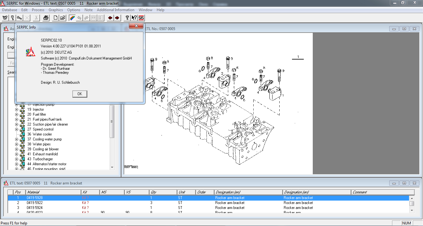Select the row with material 0419 5922

tap(208, 203)
